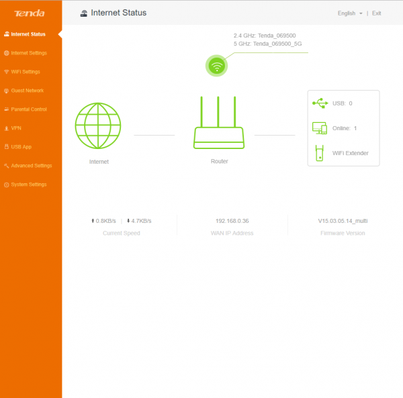The width and height of the screenshot is (403, 398).
Task: Click the Internet Status sidebar icon
Action: (7, 34)
